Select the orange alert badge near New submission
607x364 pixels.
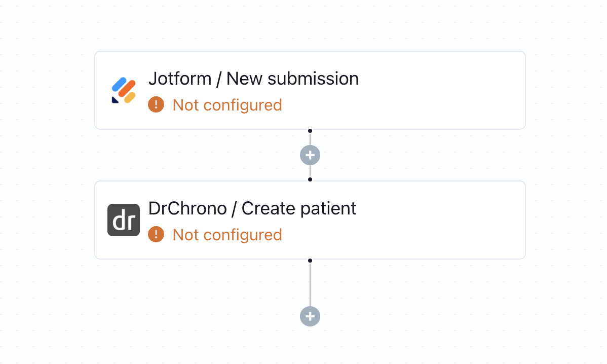[156, 104]
